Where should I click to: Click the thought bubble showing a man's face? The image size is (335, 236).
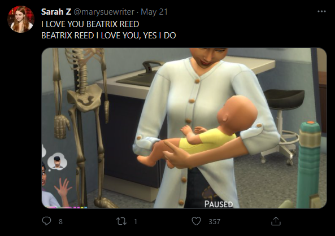click(x=57, y=161)
